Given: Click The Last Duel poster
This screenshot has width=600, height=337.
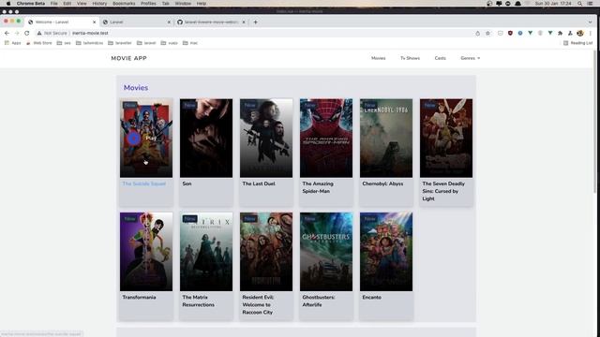Looking at the screenshot, I should [x=266, y=138].
